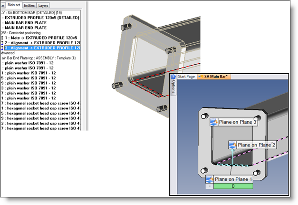This screenshot has height=205, width=298.
Task: Click the minus button beside the offset value
Action: 210,186
